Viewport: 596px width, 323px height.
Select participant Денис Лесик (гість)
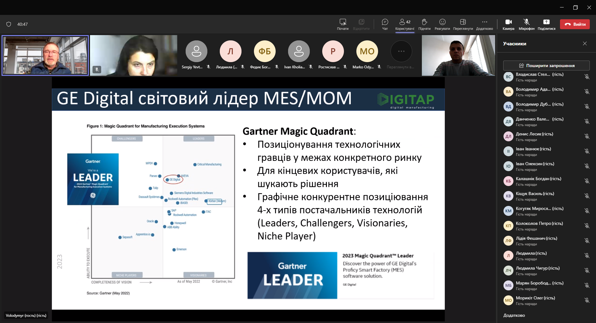coord(546,136)
